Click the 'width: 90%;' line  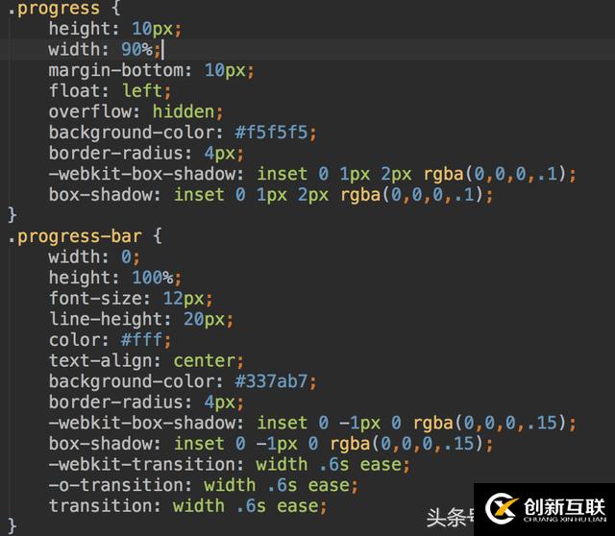coord(105,50)
